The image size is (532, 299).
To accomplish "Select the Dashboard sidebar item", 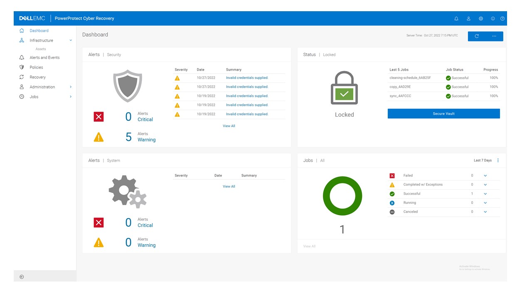I will pyautogui.click(x=39, y=30).
